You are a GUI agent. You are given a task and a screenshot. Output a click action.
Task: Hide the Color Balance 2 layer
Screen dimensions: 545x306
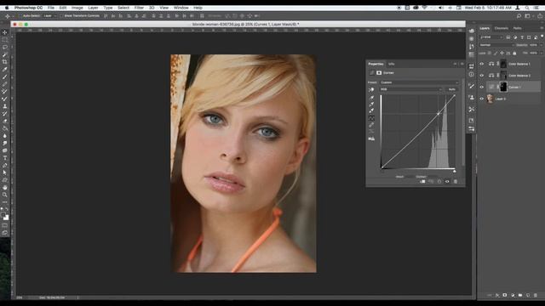pos(482,76)
